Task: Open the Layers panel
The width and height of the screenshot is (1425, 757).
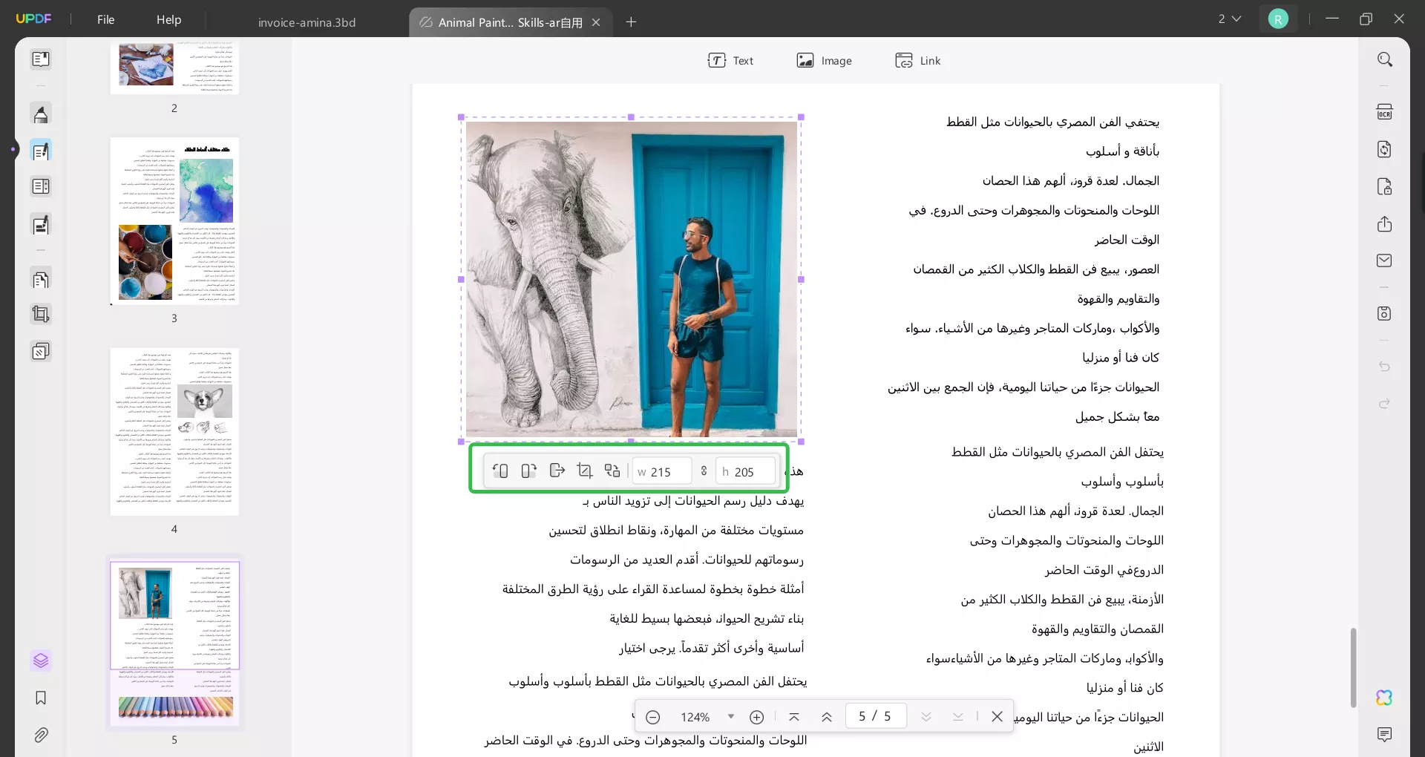Action: (x=41, y=661)
